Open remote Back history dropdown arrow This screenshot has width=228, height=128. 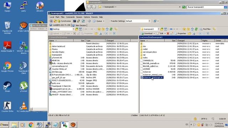point(174,29)
